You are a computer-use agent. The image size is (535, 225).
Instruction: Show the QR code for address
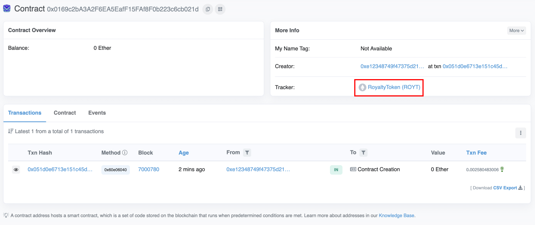click(220, 9)
